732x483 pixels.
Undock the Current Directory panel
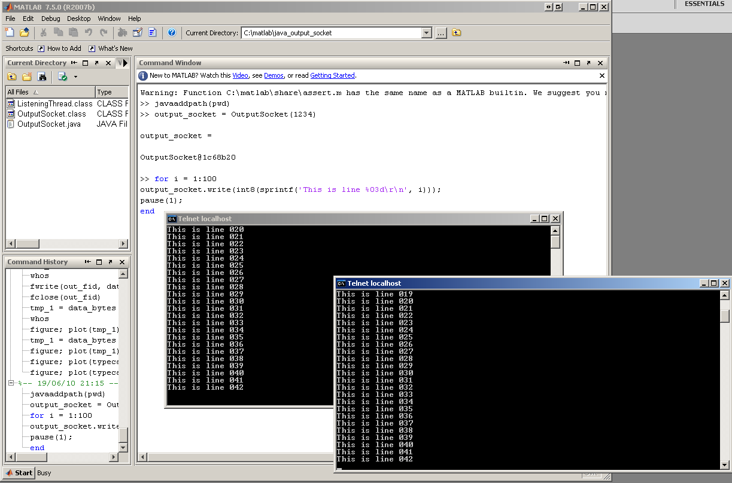click(96, 62)
